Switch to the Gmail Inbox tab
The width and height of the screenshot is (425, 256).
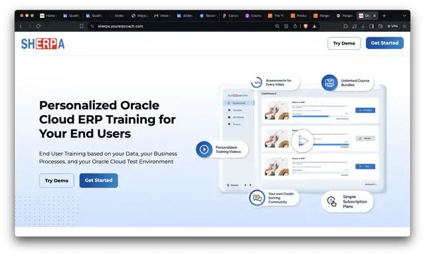(x=162, y=16)
